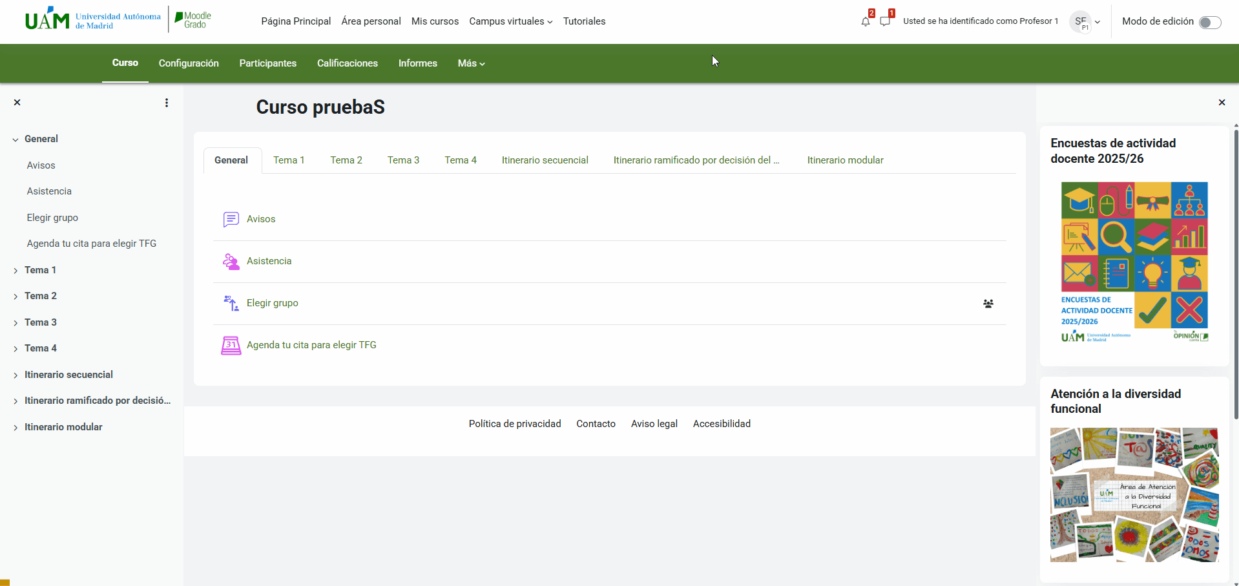Expand the Tema 1 section in sidebar
This screenshot has height=586, width=1239.
16,270
